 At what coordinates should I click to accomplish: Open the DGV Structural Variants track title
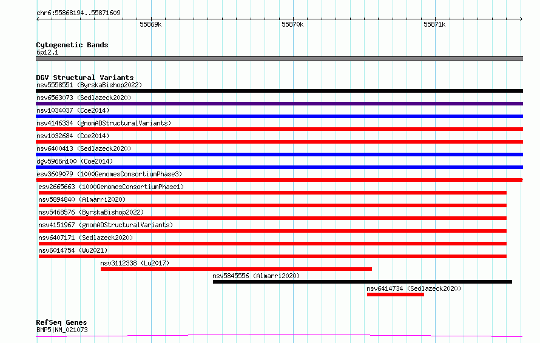pos(85,78)
